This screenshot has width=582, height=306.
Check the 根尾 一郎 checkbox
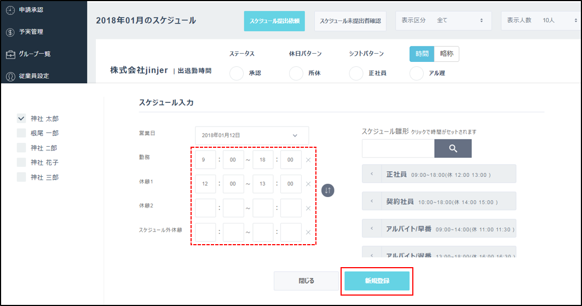click(21, 132)
